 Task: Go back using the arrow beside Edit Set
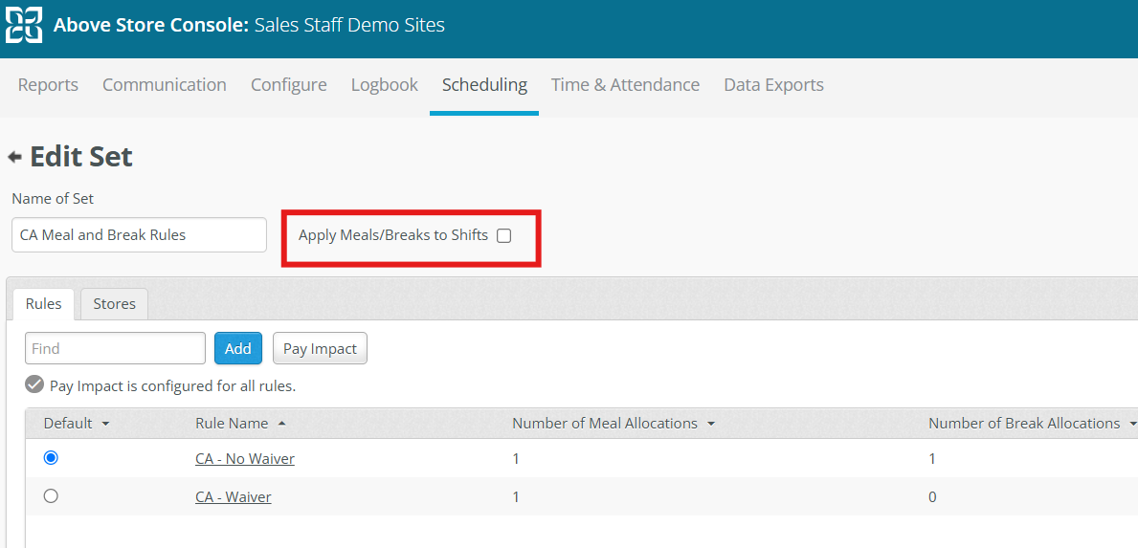point(14,157)
